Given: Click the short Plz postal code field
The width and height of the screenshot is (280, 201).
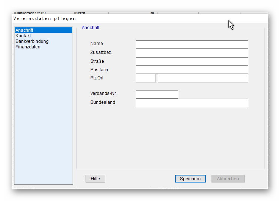Looking at the screenshot, I should pos(146,78).
